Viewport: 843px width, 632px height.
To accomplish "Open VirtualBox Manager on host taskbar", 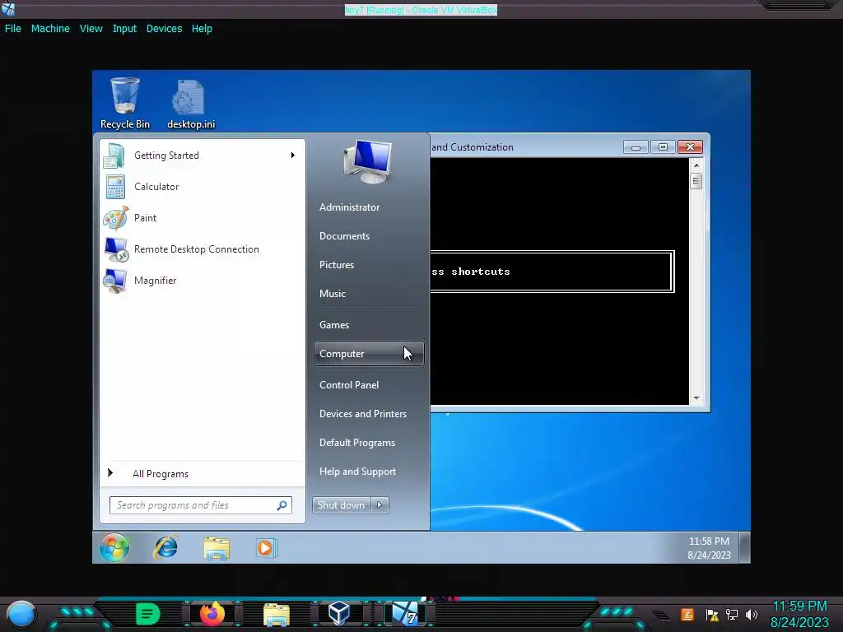I will tap(339, 613).
